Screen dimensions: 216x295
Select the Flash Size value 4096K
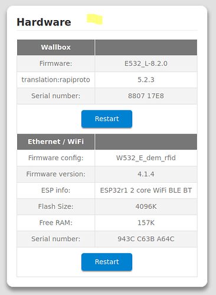pyautogui.click(x=146, y=206)
